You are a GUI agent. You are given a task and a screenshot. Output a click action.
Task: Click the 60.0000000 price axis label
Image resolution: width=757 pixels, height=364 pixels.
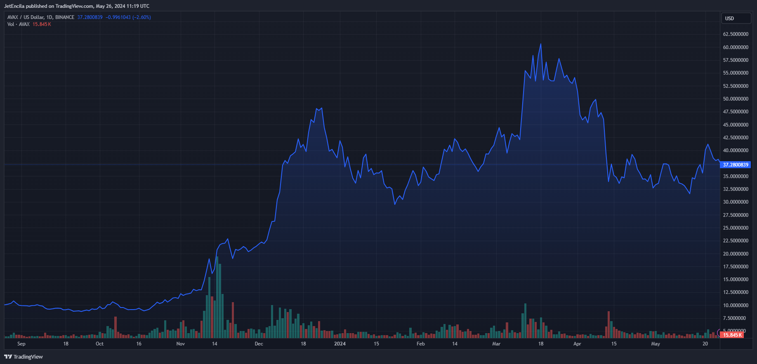736,47
